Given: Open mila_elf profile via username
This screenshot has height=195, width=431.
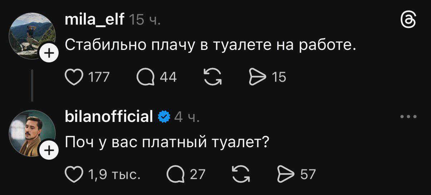Looking at the screenshot, I should tap(95, 20).
